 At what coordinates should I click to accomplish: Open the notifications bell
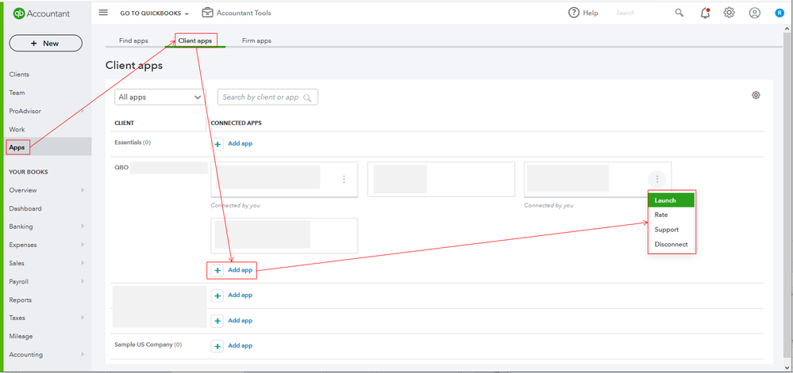tap(705, 13)
